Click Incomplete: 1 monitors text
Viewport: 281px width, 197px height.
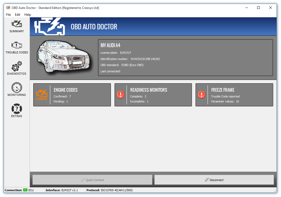[139, 101]
